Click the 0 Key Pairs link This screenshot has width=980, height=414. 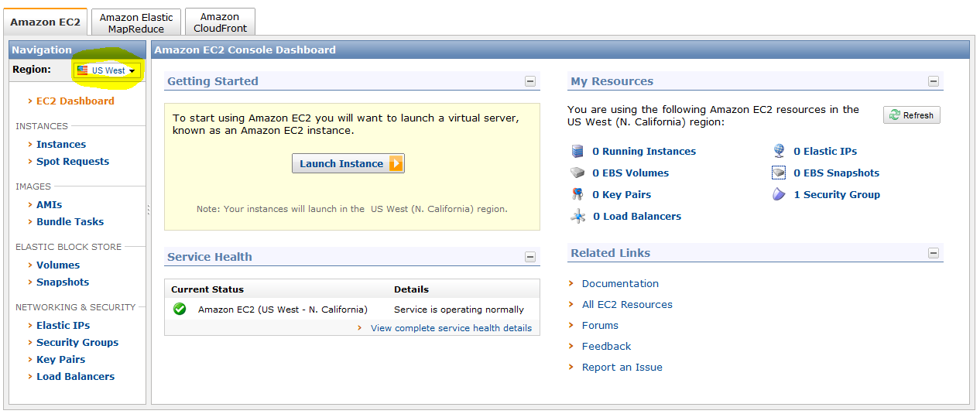click(622, 195)
